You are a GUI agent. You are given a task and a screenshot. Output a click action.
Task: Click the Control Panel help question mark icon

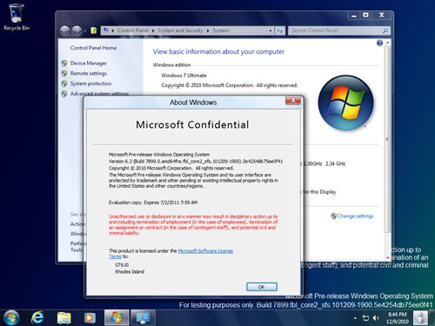point(379,43)
